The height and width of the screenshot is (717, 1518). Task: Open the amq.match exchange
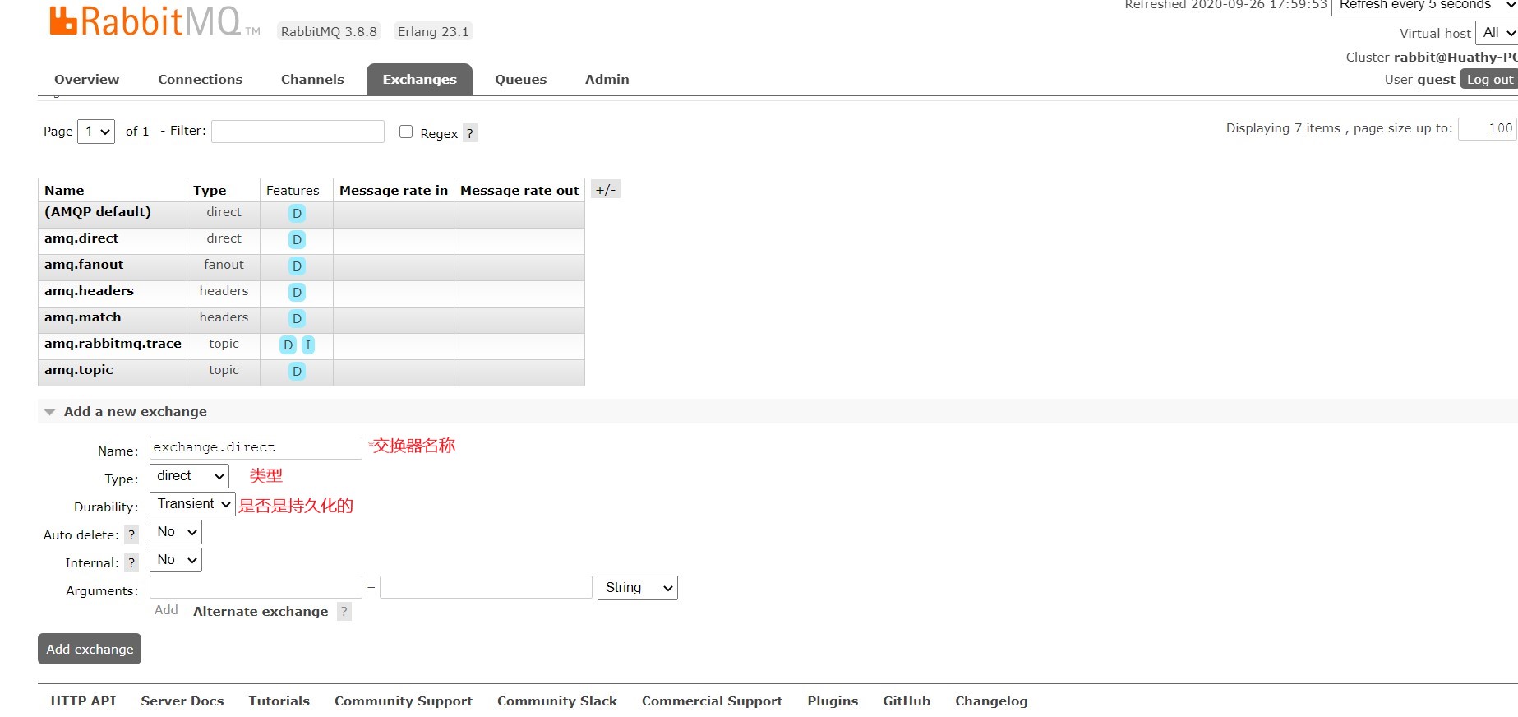coord(82,317)
